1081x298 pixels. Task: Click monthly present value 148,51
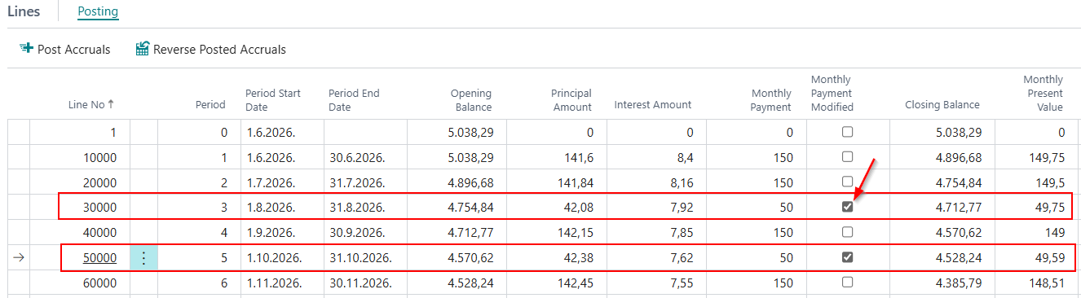tap(1048, 283)
